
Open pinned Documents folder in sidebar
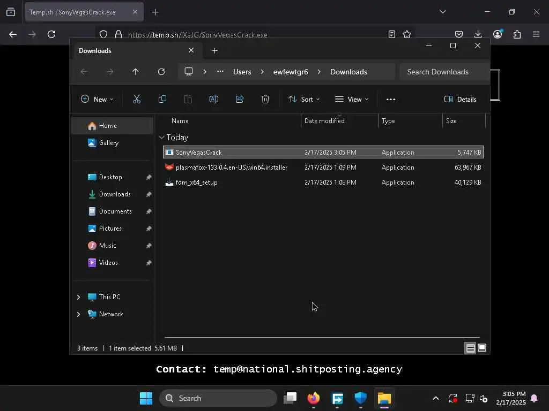click(x=112, y=211)
